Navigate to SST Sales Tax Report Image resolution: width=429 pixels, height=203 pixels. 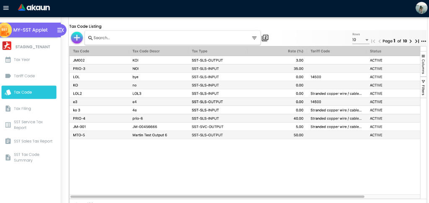[x=33, y=141]
